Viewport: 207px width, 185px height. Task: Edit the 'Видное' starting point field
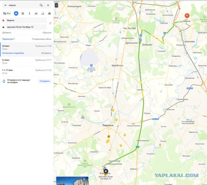point(26,20)
